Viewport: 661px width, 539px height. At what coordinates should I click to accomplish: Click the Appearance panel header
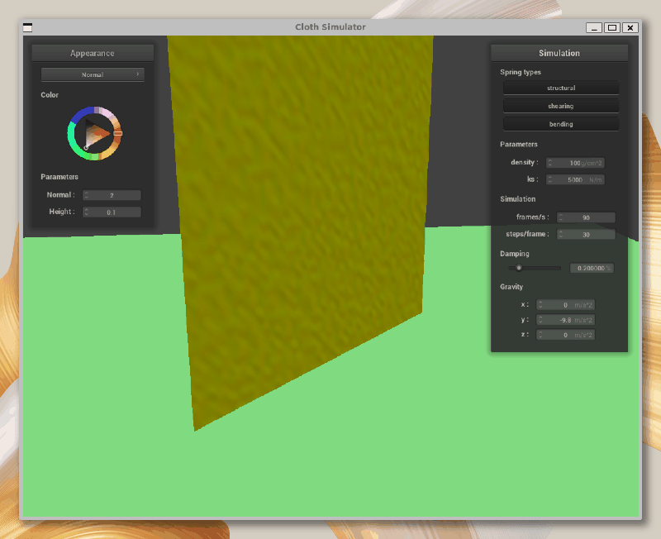tap(93, 53)
